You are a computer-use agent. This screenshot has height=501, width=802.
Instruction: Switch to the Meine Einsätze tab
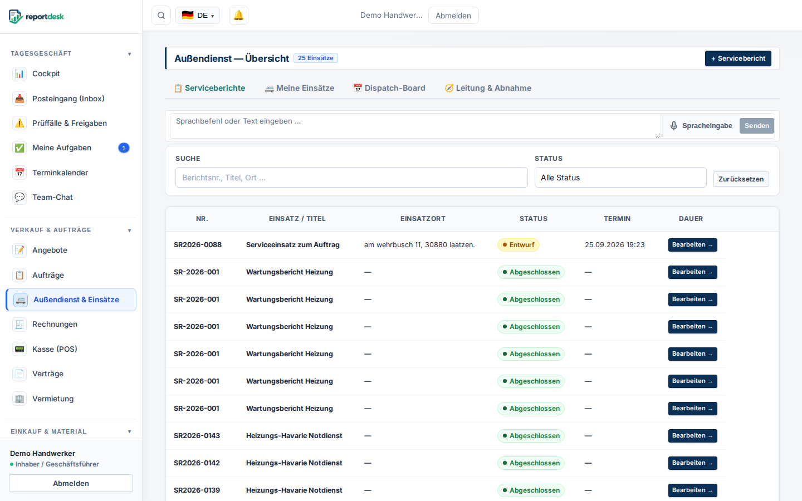300,88
